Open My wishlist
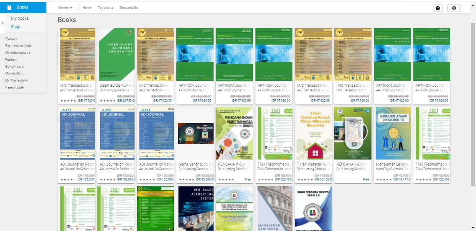The height and width of the screenshot is (231, 476). 13,74
